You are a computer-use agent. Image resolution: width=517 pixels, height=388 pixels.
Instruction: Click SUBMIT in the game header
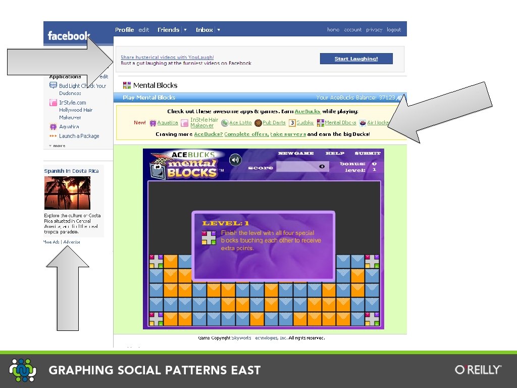[x=368, y=153]
